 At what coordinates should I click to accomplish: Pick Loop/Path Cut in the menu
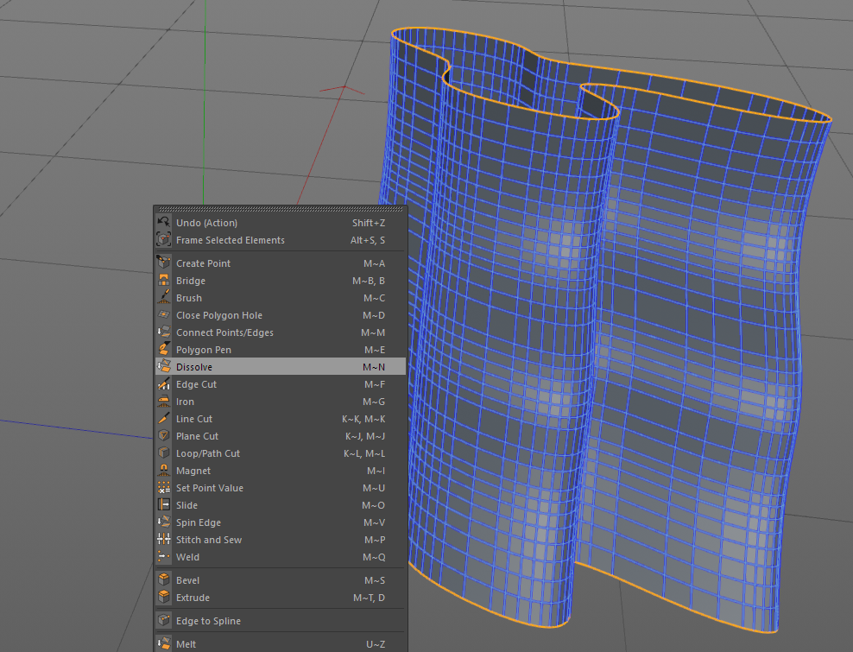pyautogui.click(x=281, y=453)
